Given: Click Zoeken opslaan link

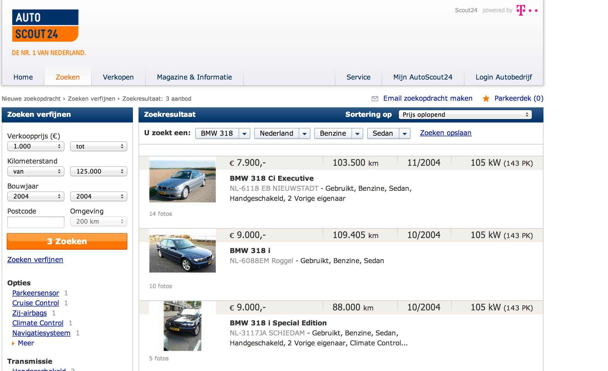Looking at the screenshot, I should pos(446,133).
